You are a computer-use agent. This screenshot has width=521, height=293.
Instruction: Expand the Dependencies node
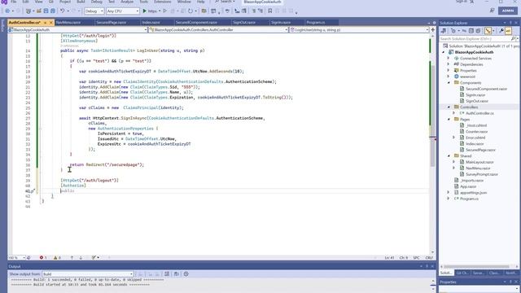click(448, 64)
